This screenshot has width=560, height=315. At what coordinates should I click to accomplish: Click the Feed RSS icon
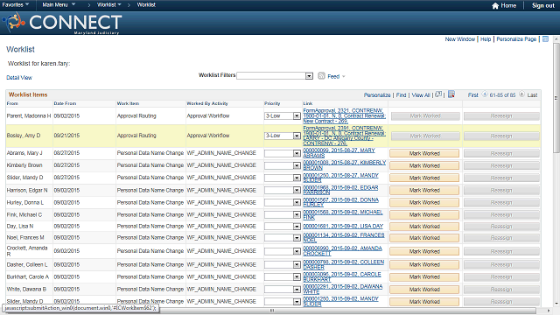[x=321, y=76]
